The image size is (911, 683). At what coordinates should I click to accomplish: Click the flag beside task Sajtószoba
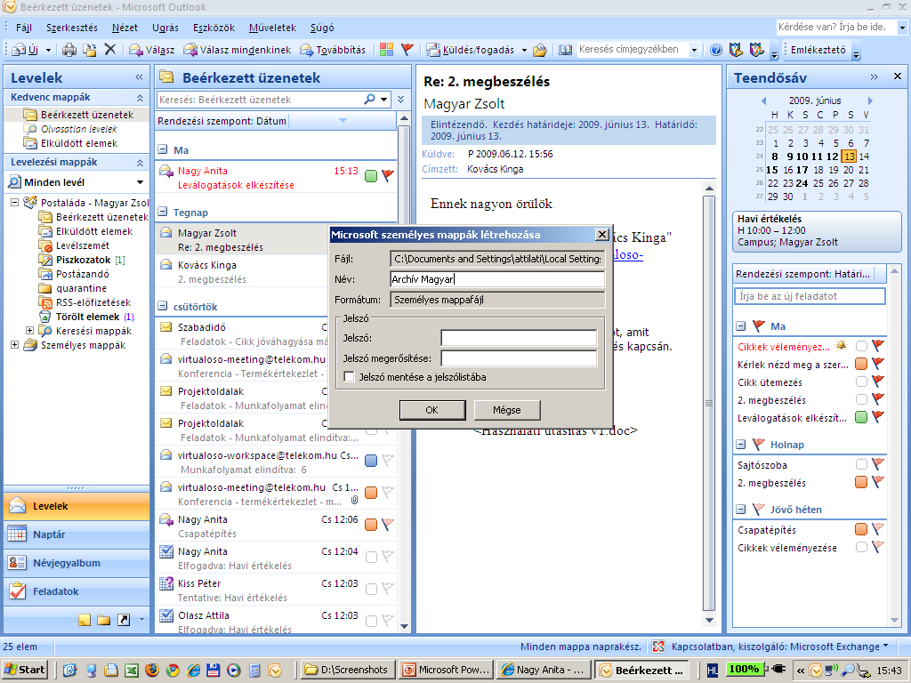pyautogui.click(x=878, y=464)
